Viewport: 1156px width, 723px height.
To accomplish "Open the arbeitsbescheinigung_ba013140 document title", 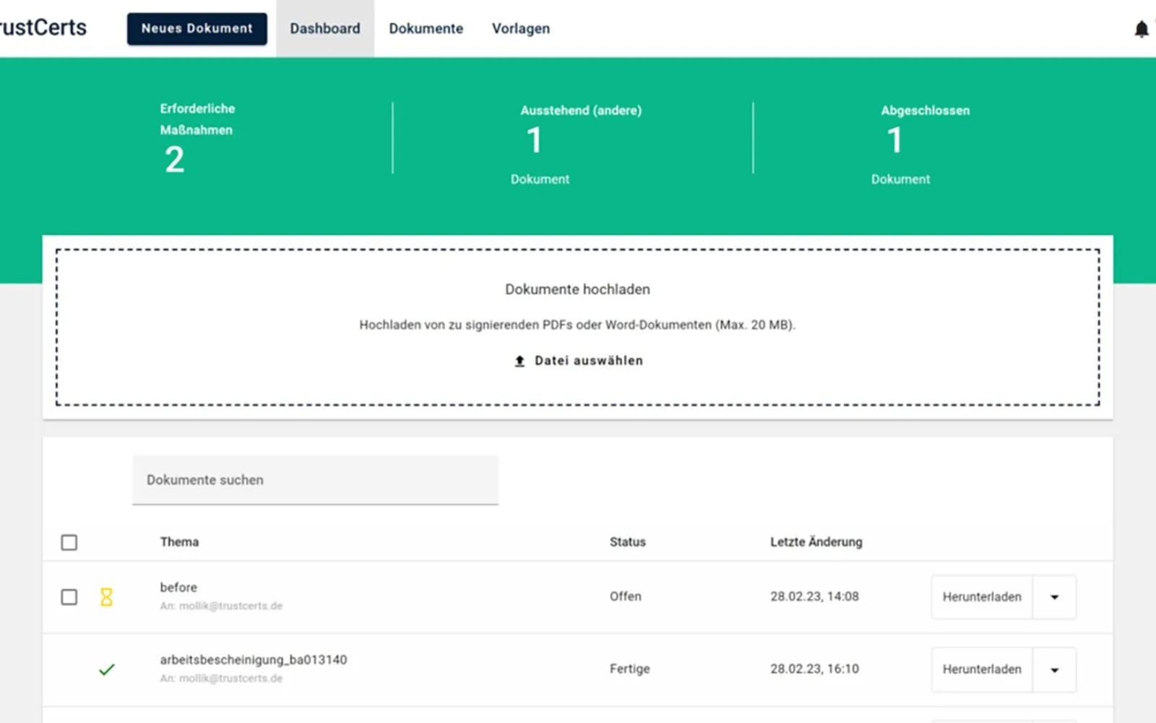I will coord(254,660).
